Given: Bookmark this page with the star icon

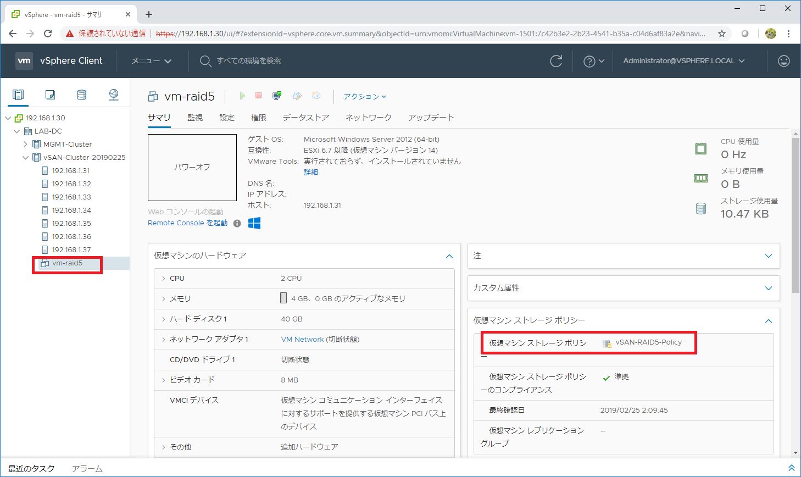Looking at the screenshot, I should pyautogui.click(x=722, y=34).
